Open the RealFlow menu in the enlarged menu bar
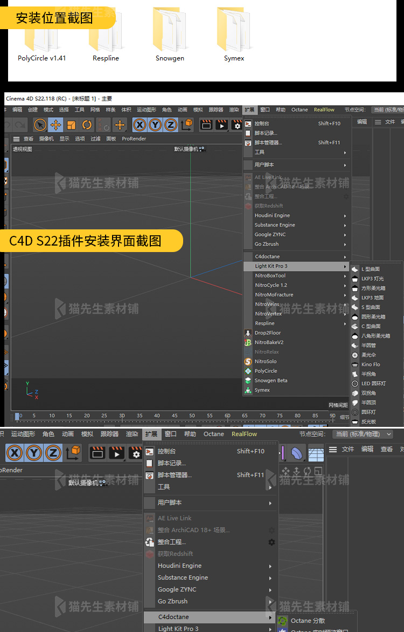404x632 pixels. point(244,434)
